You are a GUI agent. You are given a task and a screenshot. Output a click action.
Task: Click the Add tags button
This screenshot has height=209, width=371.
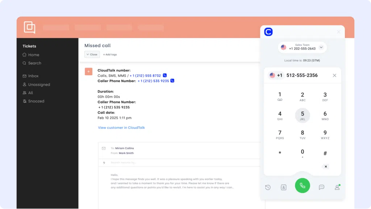(110, 55)
